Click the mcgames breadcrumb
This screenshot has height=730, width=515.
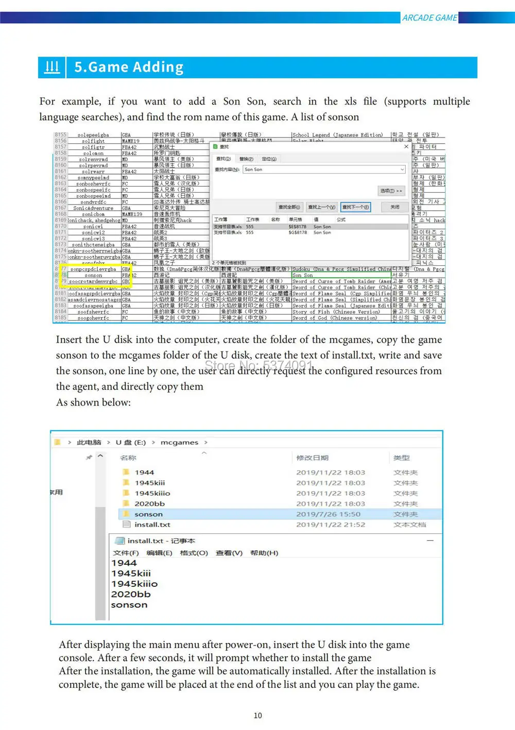(x=179, y=442)
